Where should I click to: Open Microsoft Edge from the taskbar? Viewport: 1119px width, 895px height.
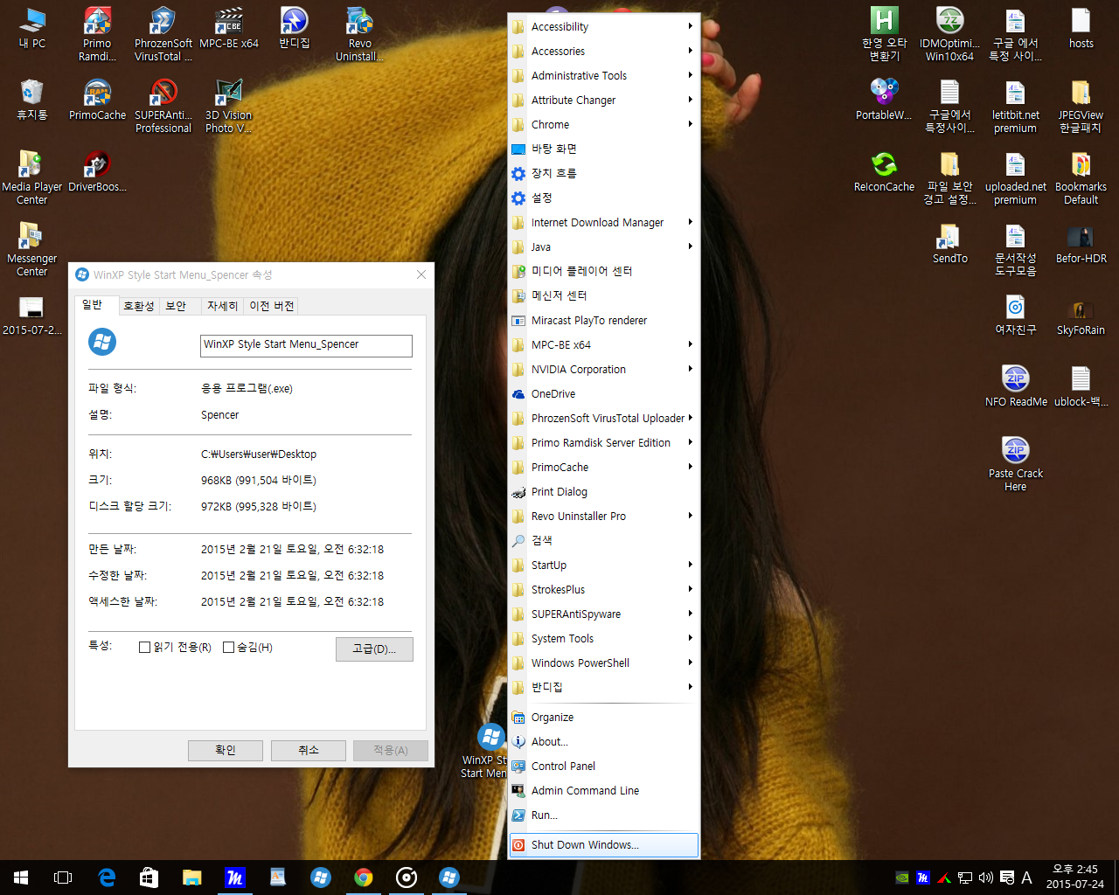(x=107, y=878)
